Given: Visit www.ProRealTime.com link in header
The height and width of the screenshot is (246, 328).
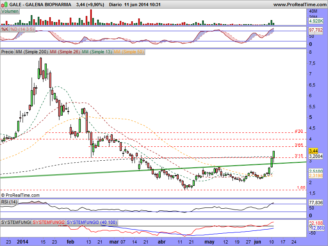Looking at the screenshot, I should [300, 5].
